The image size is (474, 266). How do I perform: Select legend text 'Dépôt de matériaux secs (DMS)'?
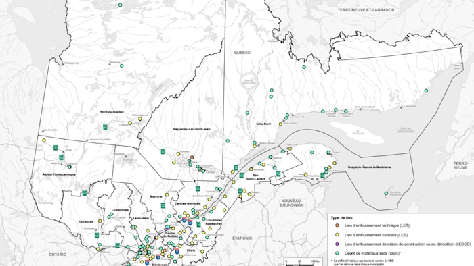pyautogui.click(x=372, y=253)
